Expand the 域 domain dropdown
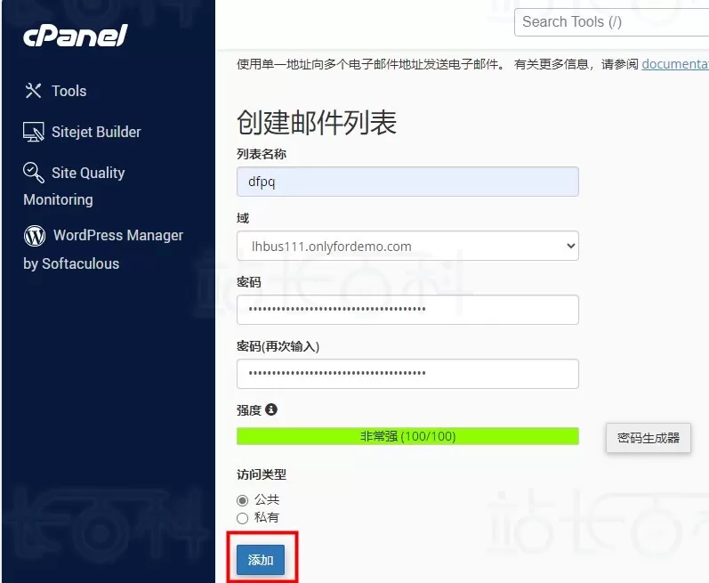The height and width of the screenshot is (583, 709). click(x=407, y=246)
